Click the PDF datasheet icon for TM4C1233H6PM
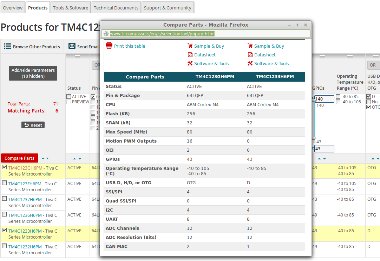The width and height of the screenshot is (380, 261). point(250,55)
